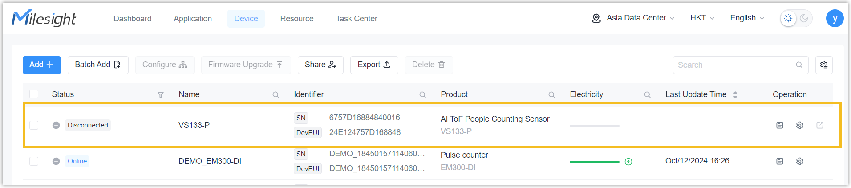Tick the VS133-P row checkbox

[x=34, y=125]
